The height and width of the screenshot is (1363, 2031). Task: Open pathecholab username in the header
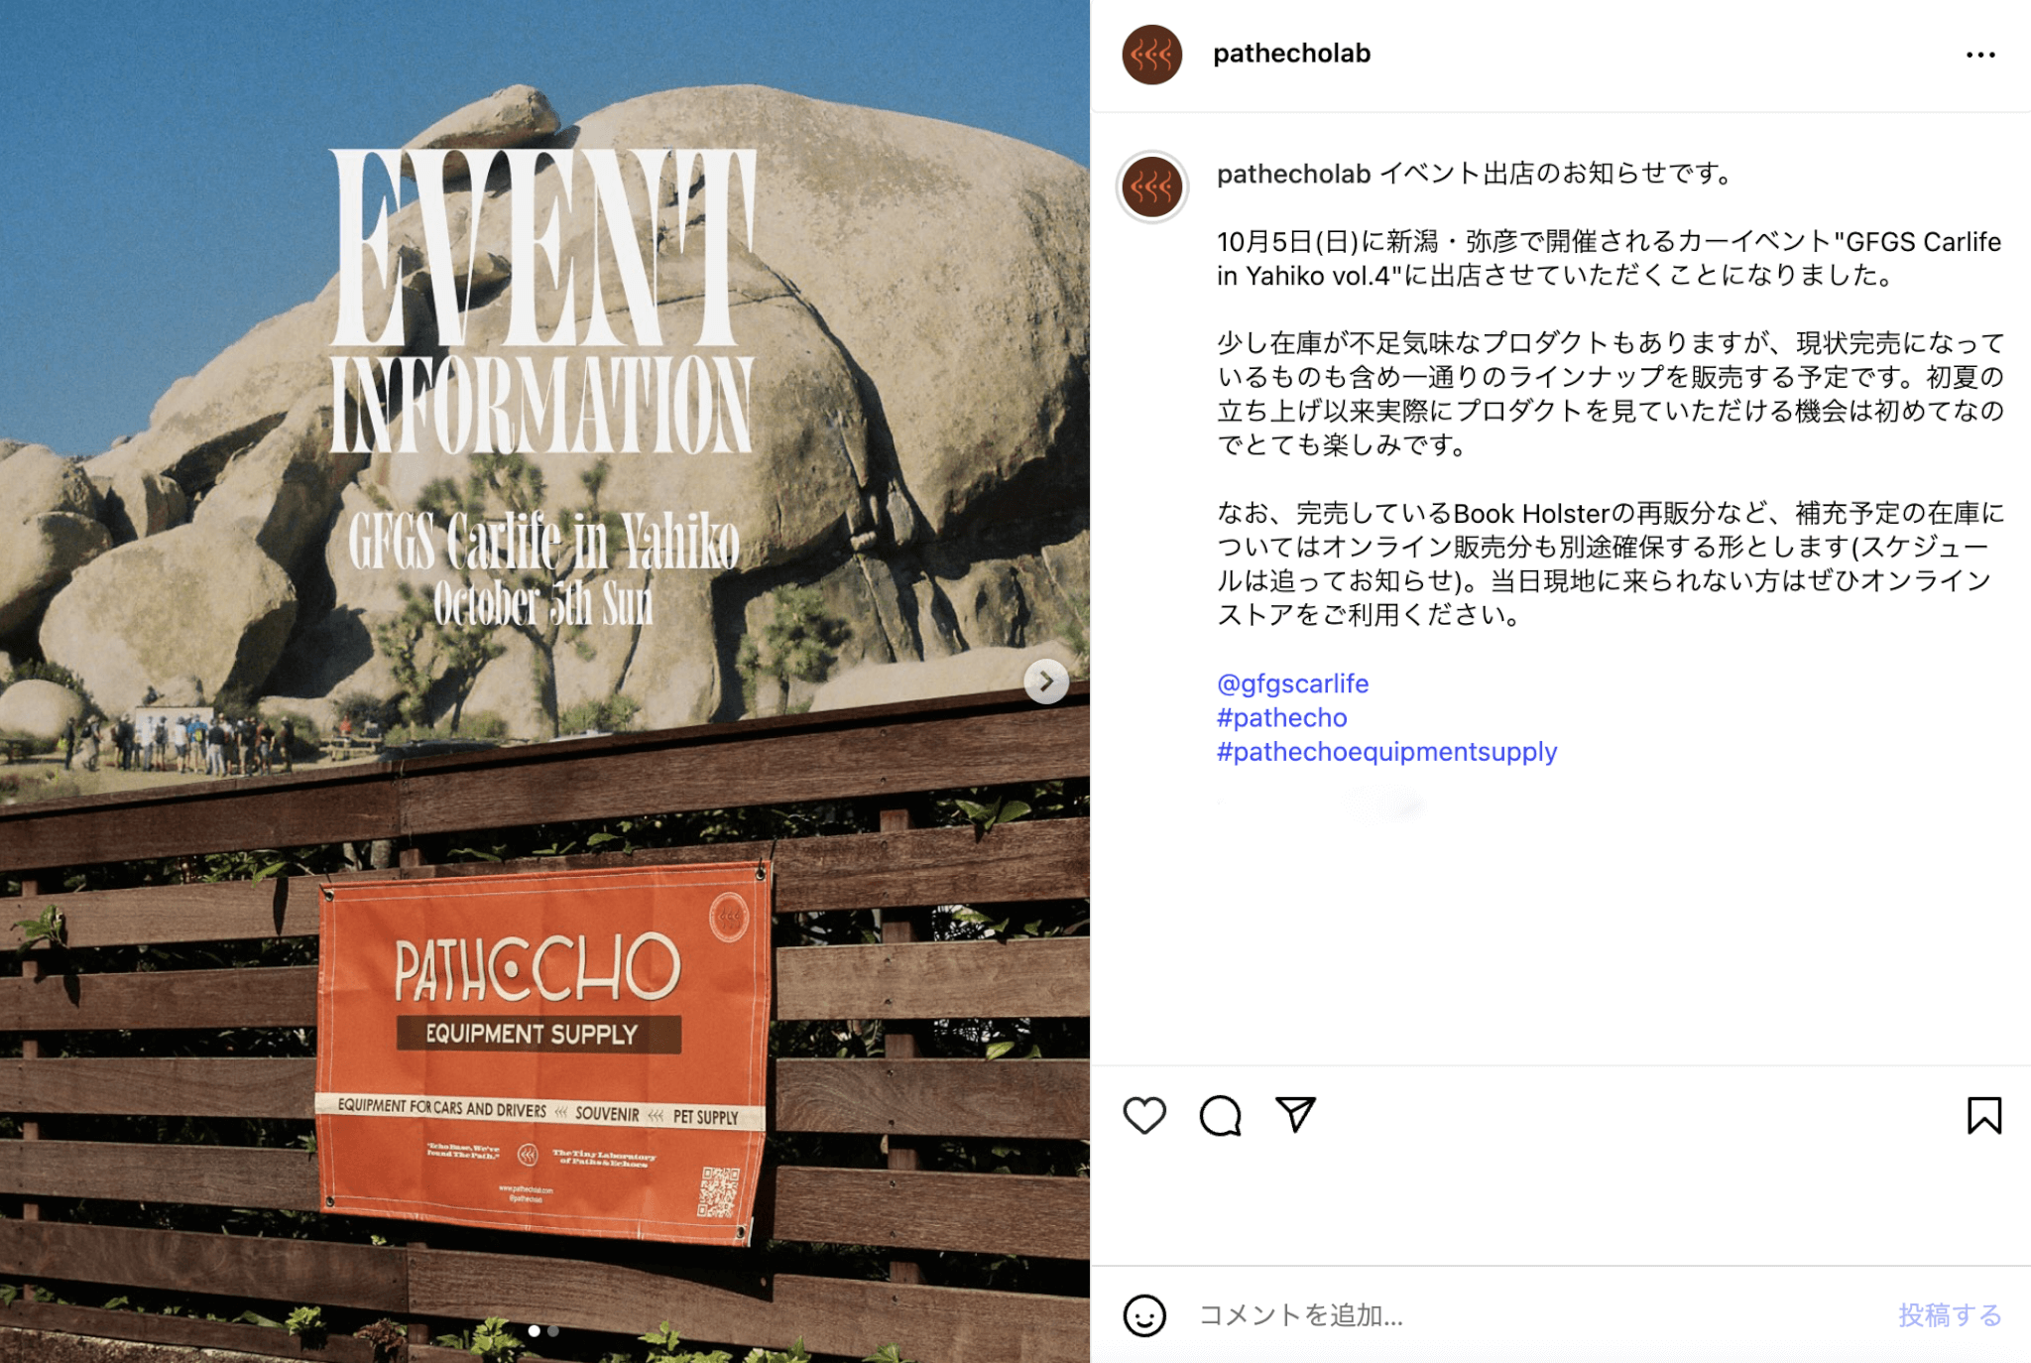coord(1291,54)
